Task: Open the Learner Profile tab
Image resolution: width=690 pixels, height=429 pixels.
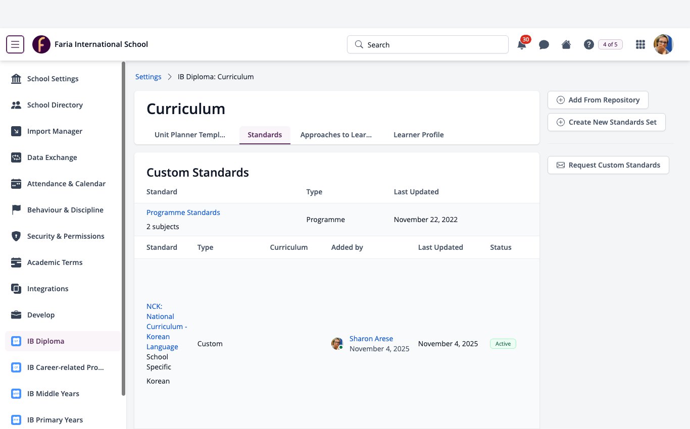Action: 419,135
